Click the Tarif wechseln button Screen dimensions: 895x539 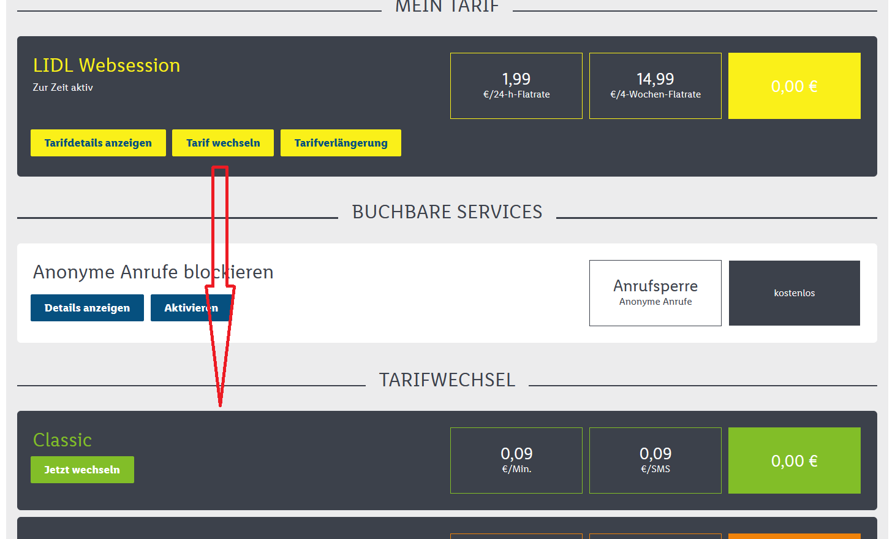(x=223, y=143)
